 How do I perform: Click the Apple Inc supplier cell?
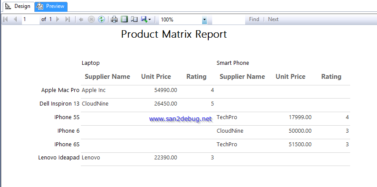pos(94,90)
